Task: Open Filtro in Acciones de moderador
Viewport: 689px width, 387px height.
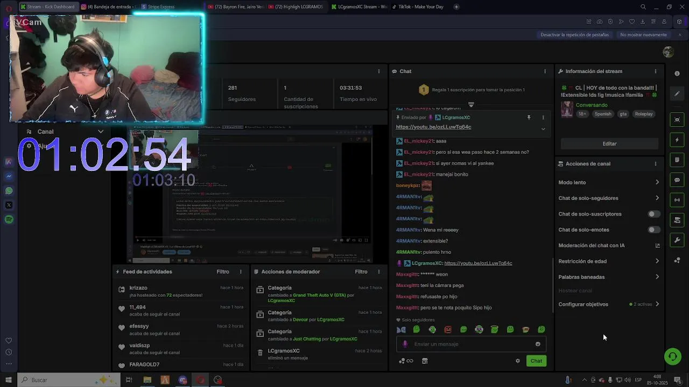Action: pos(361,271)
